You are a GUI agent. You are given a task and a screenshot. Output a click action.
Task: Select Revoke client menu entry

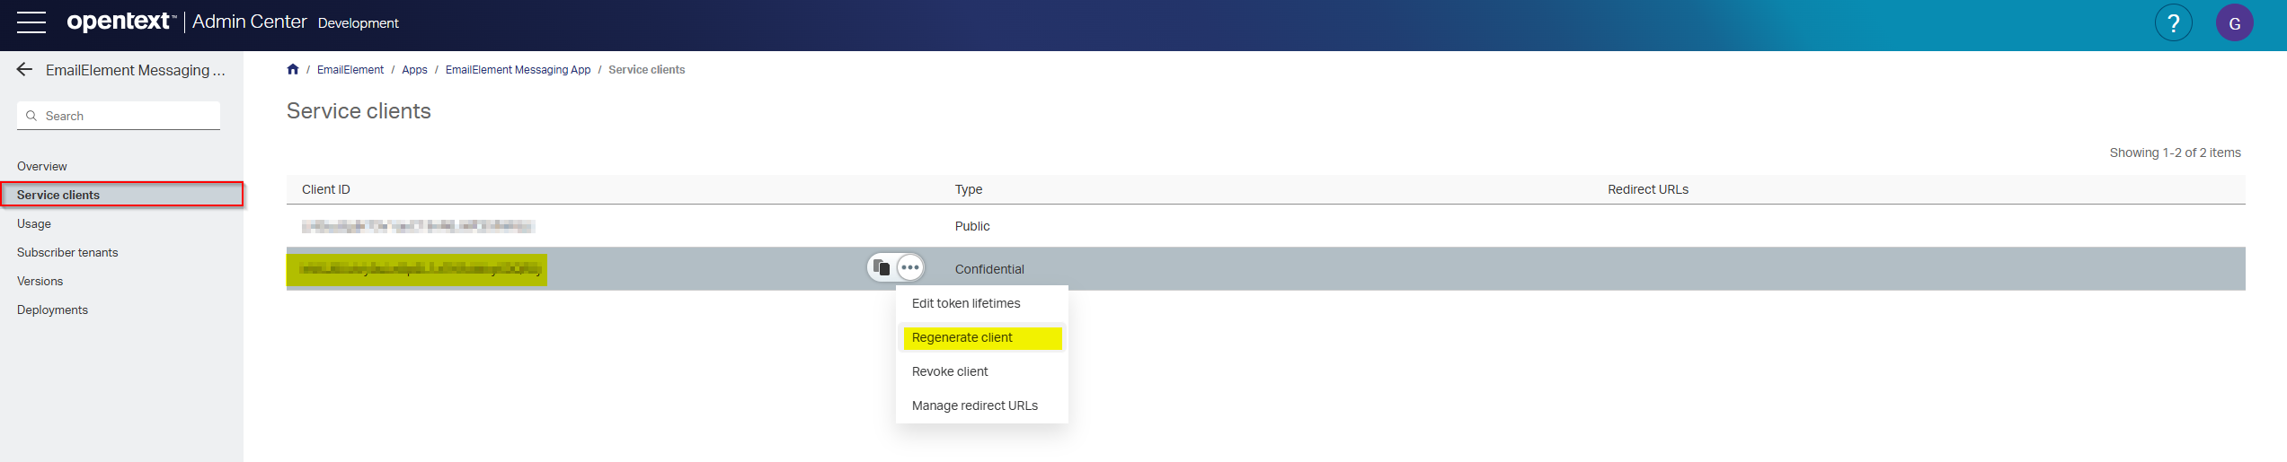click(950, 372)
